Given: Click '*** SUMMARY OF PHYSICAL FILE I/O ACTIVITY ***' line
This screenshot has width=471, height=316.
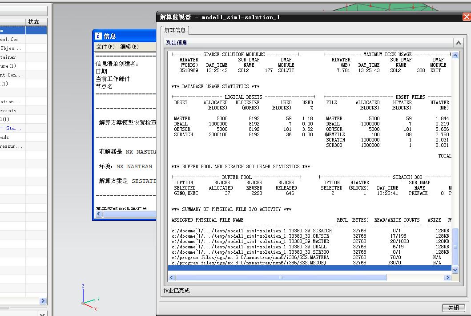Looking at the screenshot, I should click(231, 209).
